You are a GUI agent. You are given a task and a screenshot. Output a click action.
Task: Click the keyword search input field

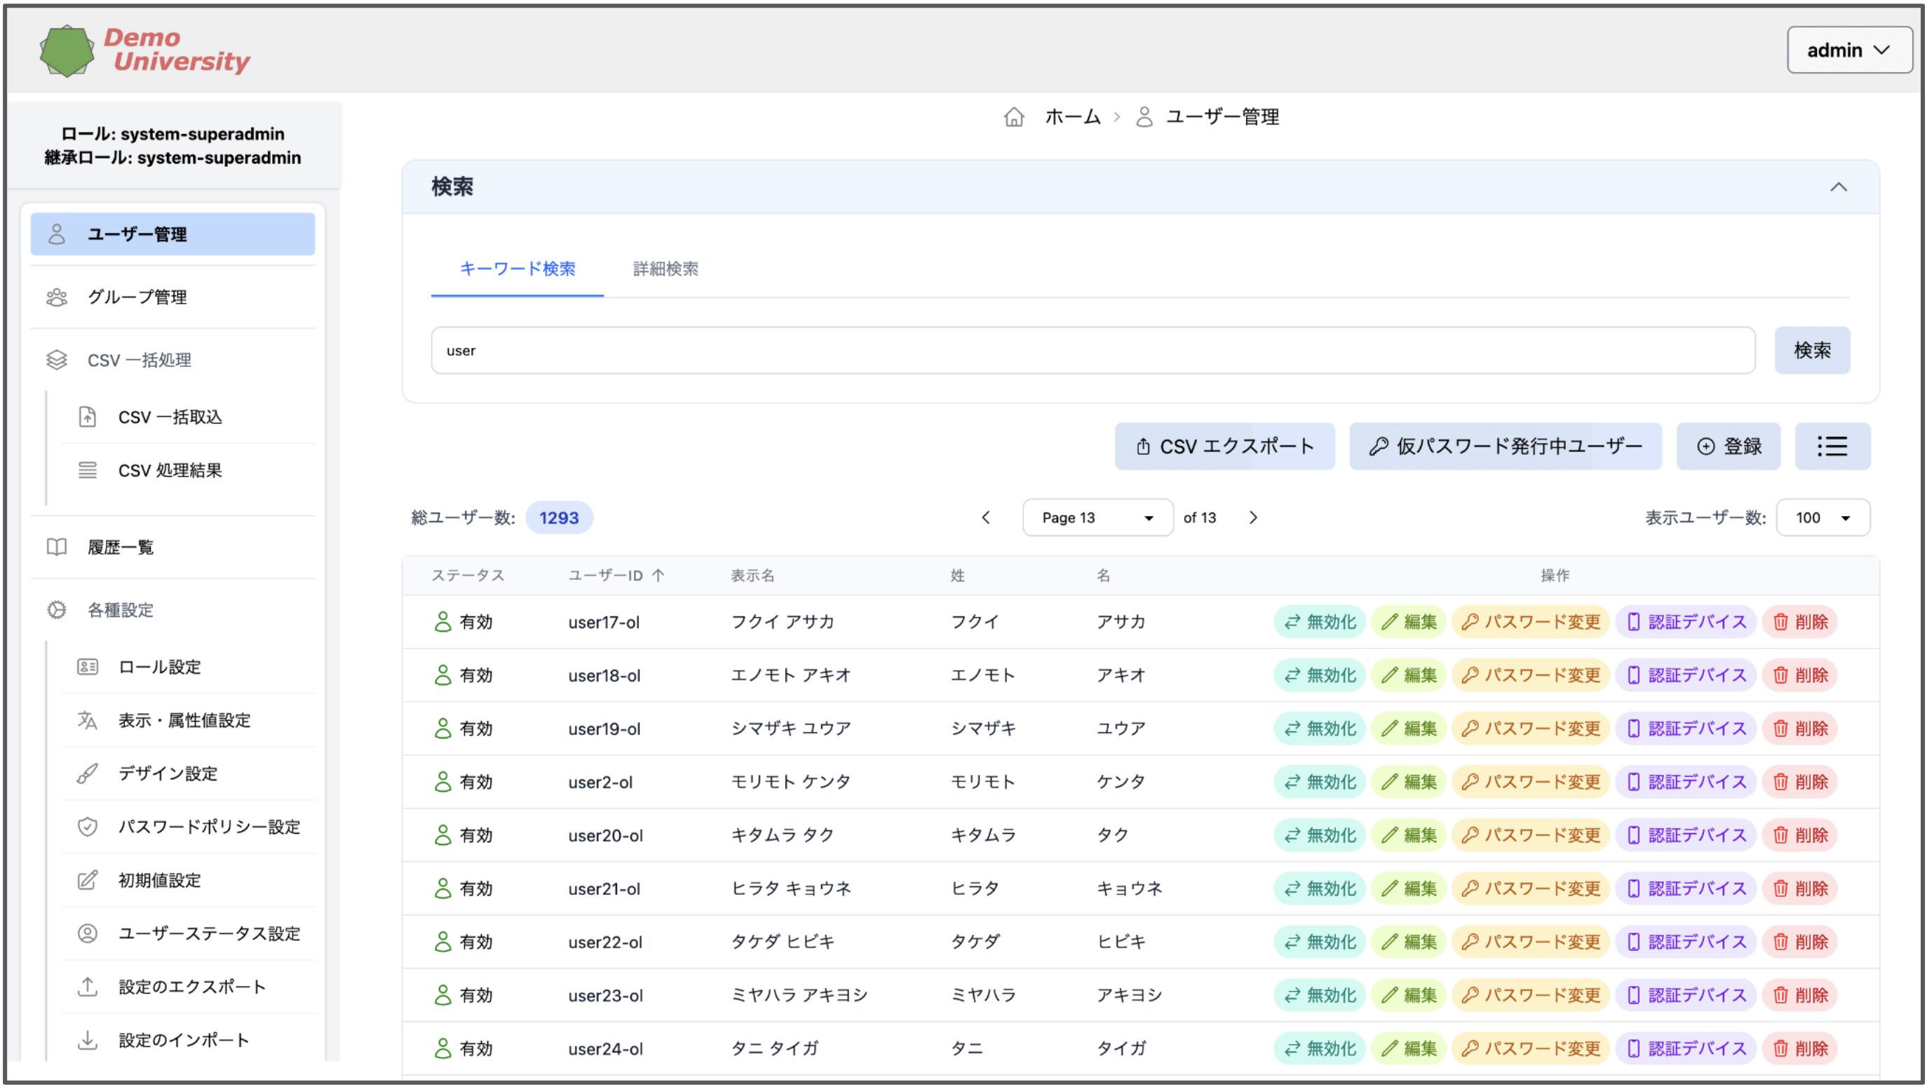point(1092,350)
